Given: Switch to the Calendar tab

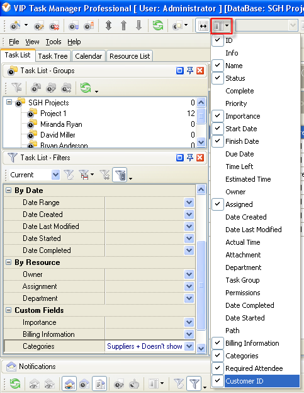Looking at the screenshot, I should tap(89, 56).
